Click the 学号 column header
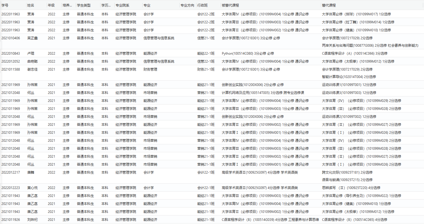The height and width of the screenshot is (224, 424). point(5,5)
